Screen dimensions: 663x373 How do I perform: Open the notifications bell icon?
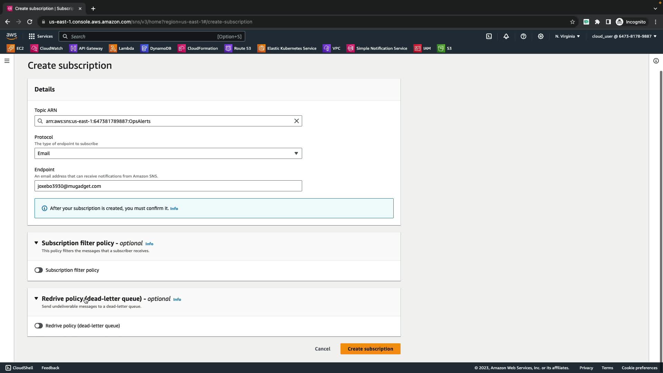506,36
